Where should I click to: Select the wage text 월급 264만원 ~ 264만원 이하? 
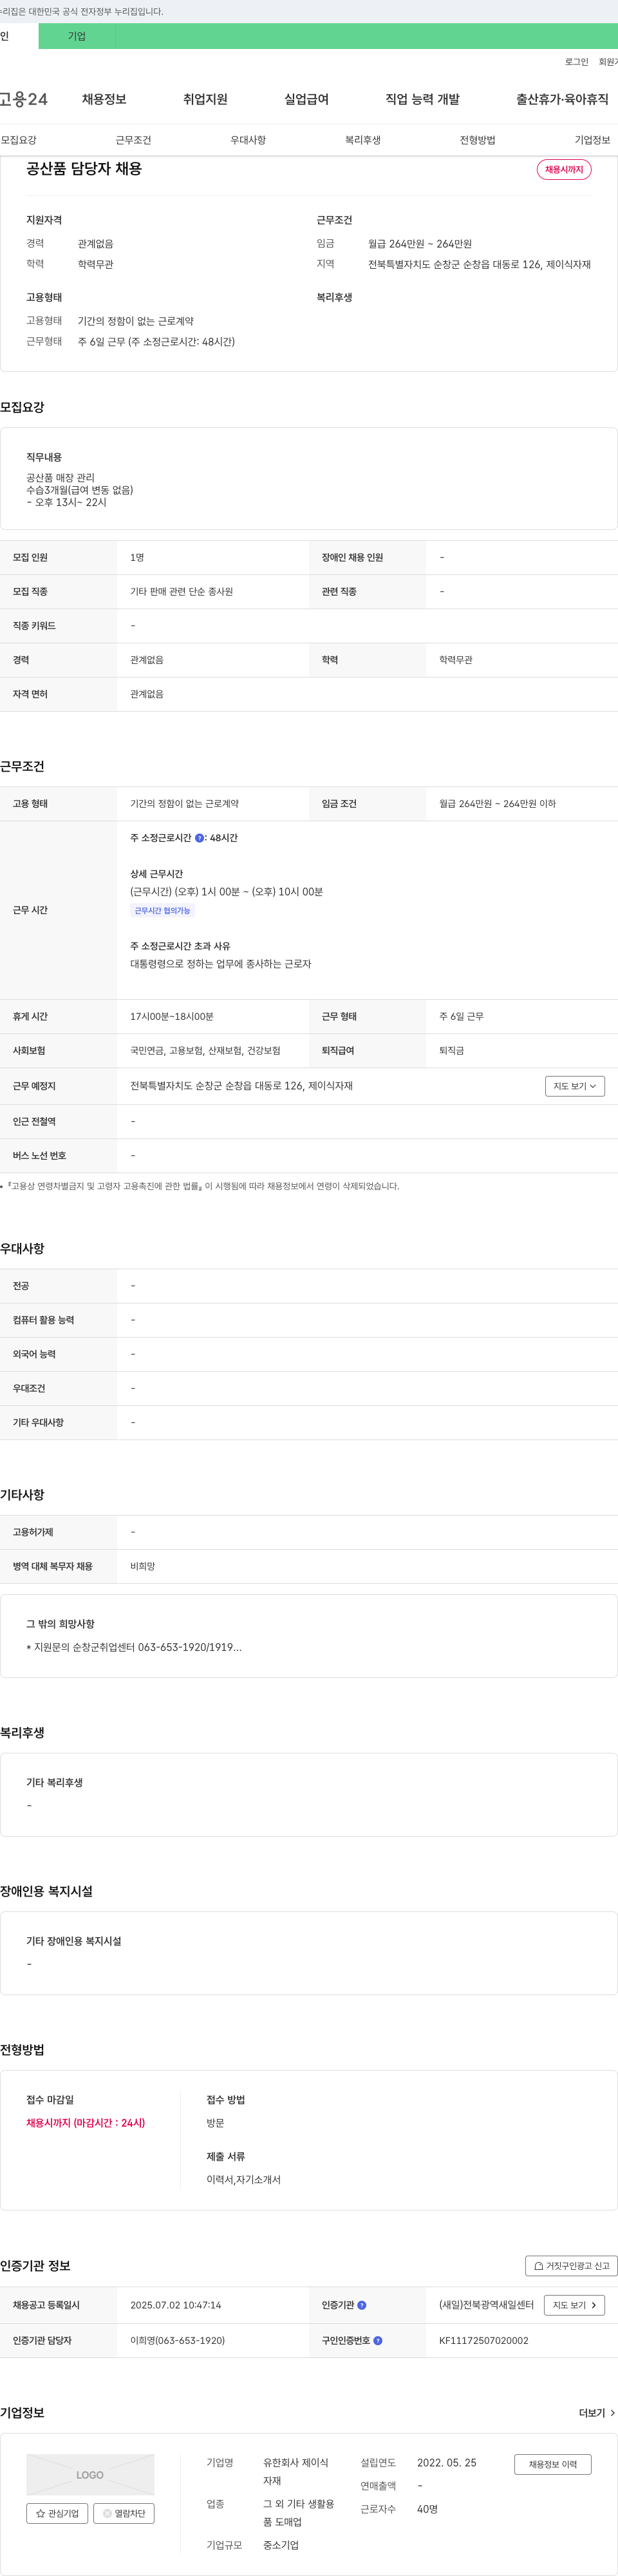pyautogui.click(x=497, y=804)
